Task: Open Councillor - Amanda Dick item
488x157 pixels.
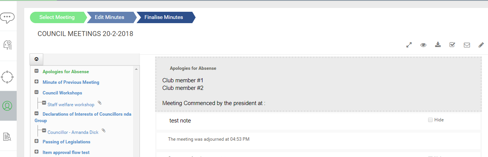Action: tap(73, 132)
